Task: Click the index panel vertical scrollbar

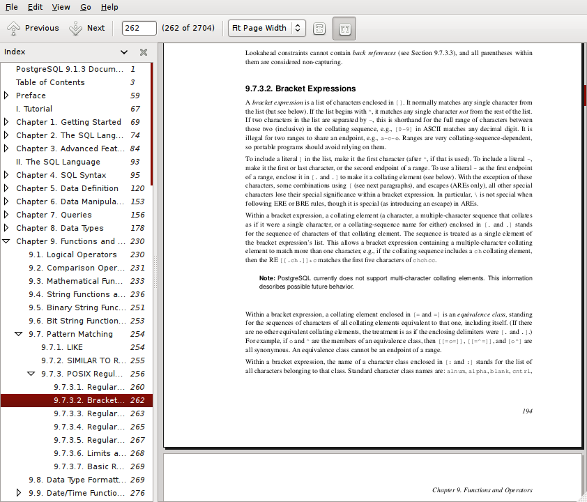Action: click(151, 124)
